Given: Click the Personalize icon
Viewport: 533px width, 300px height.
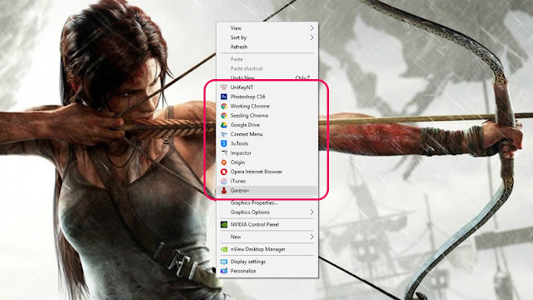Looking at the screenshot, I should pyautogui.click(x=224, y=271).
